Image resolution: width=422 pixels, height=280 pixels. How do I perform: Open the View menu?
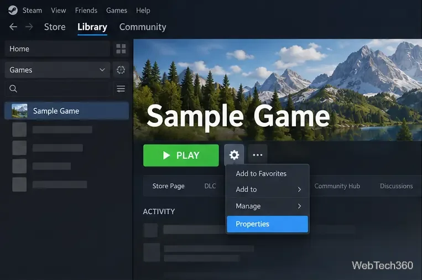pos(59,11)
